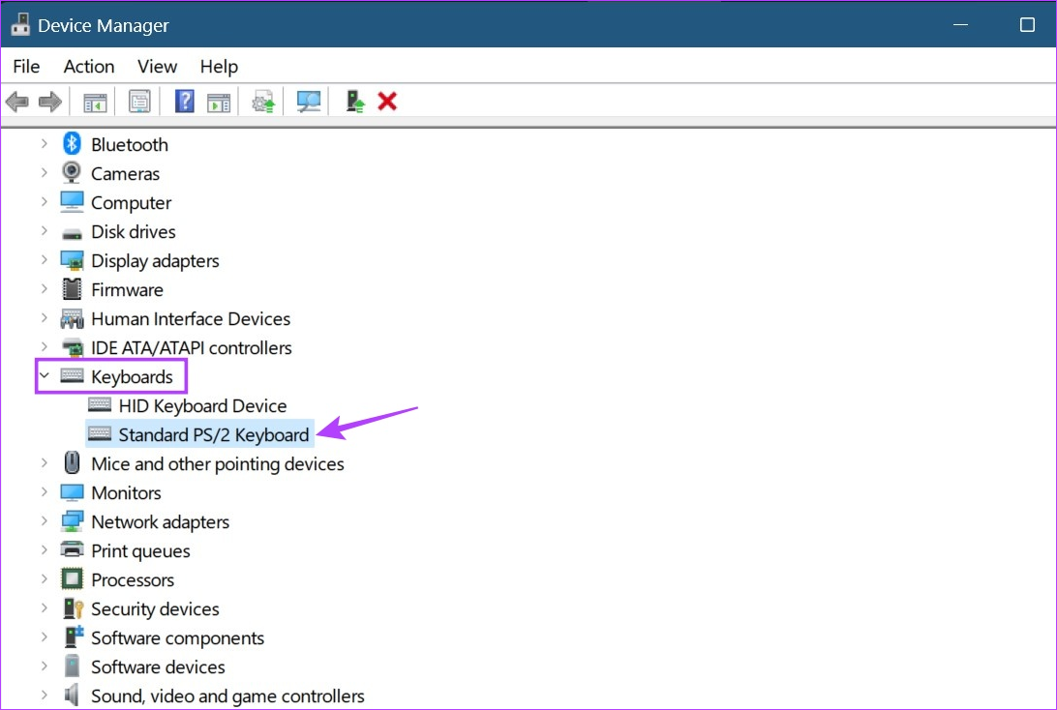Click the Computer monitor icon

[73, 201]
